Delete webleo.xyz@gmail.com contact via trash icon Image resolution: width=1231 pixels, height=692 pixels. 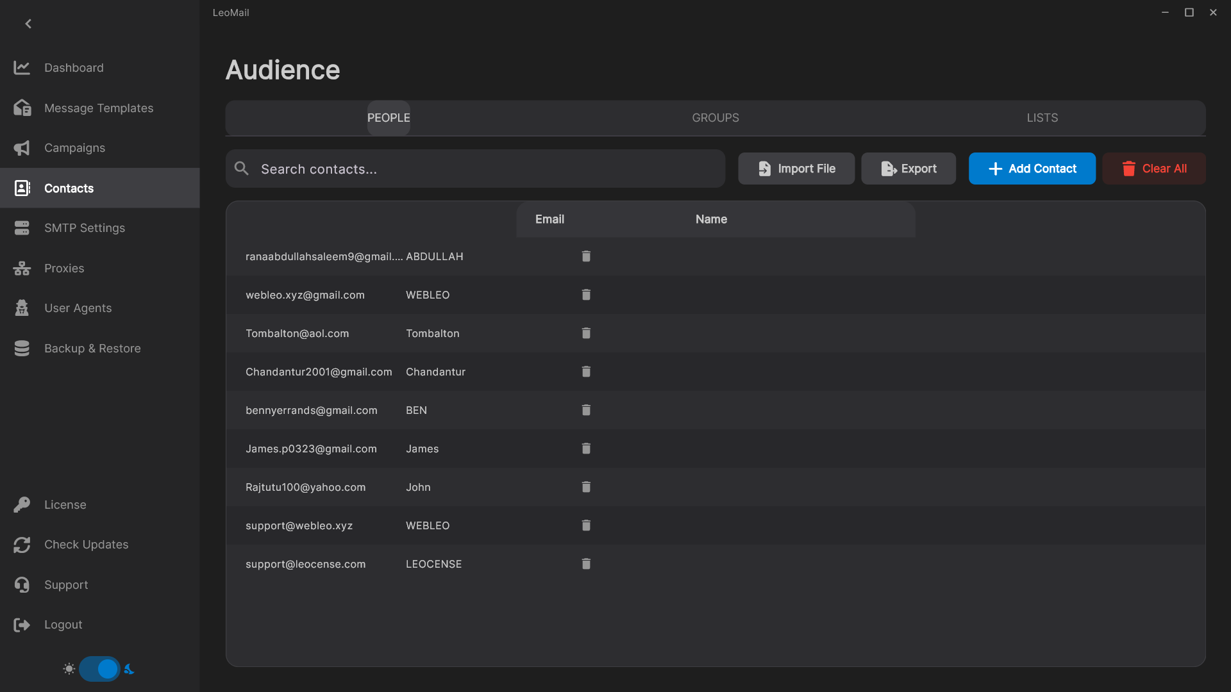click(x=586, y=295)
